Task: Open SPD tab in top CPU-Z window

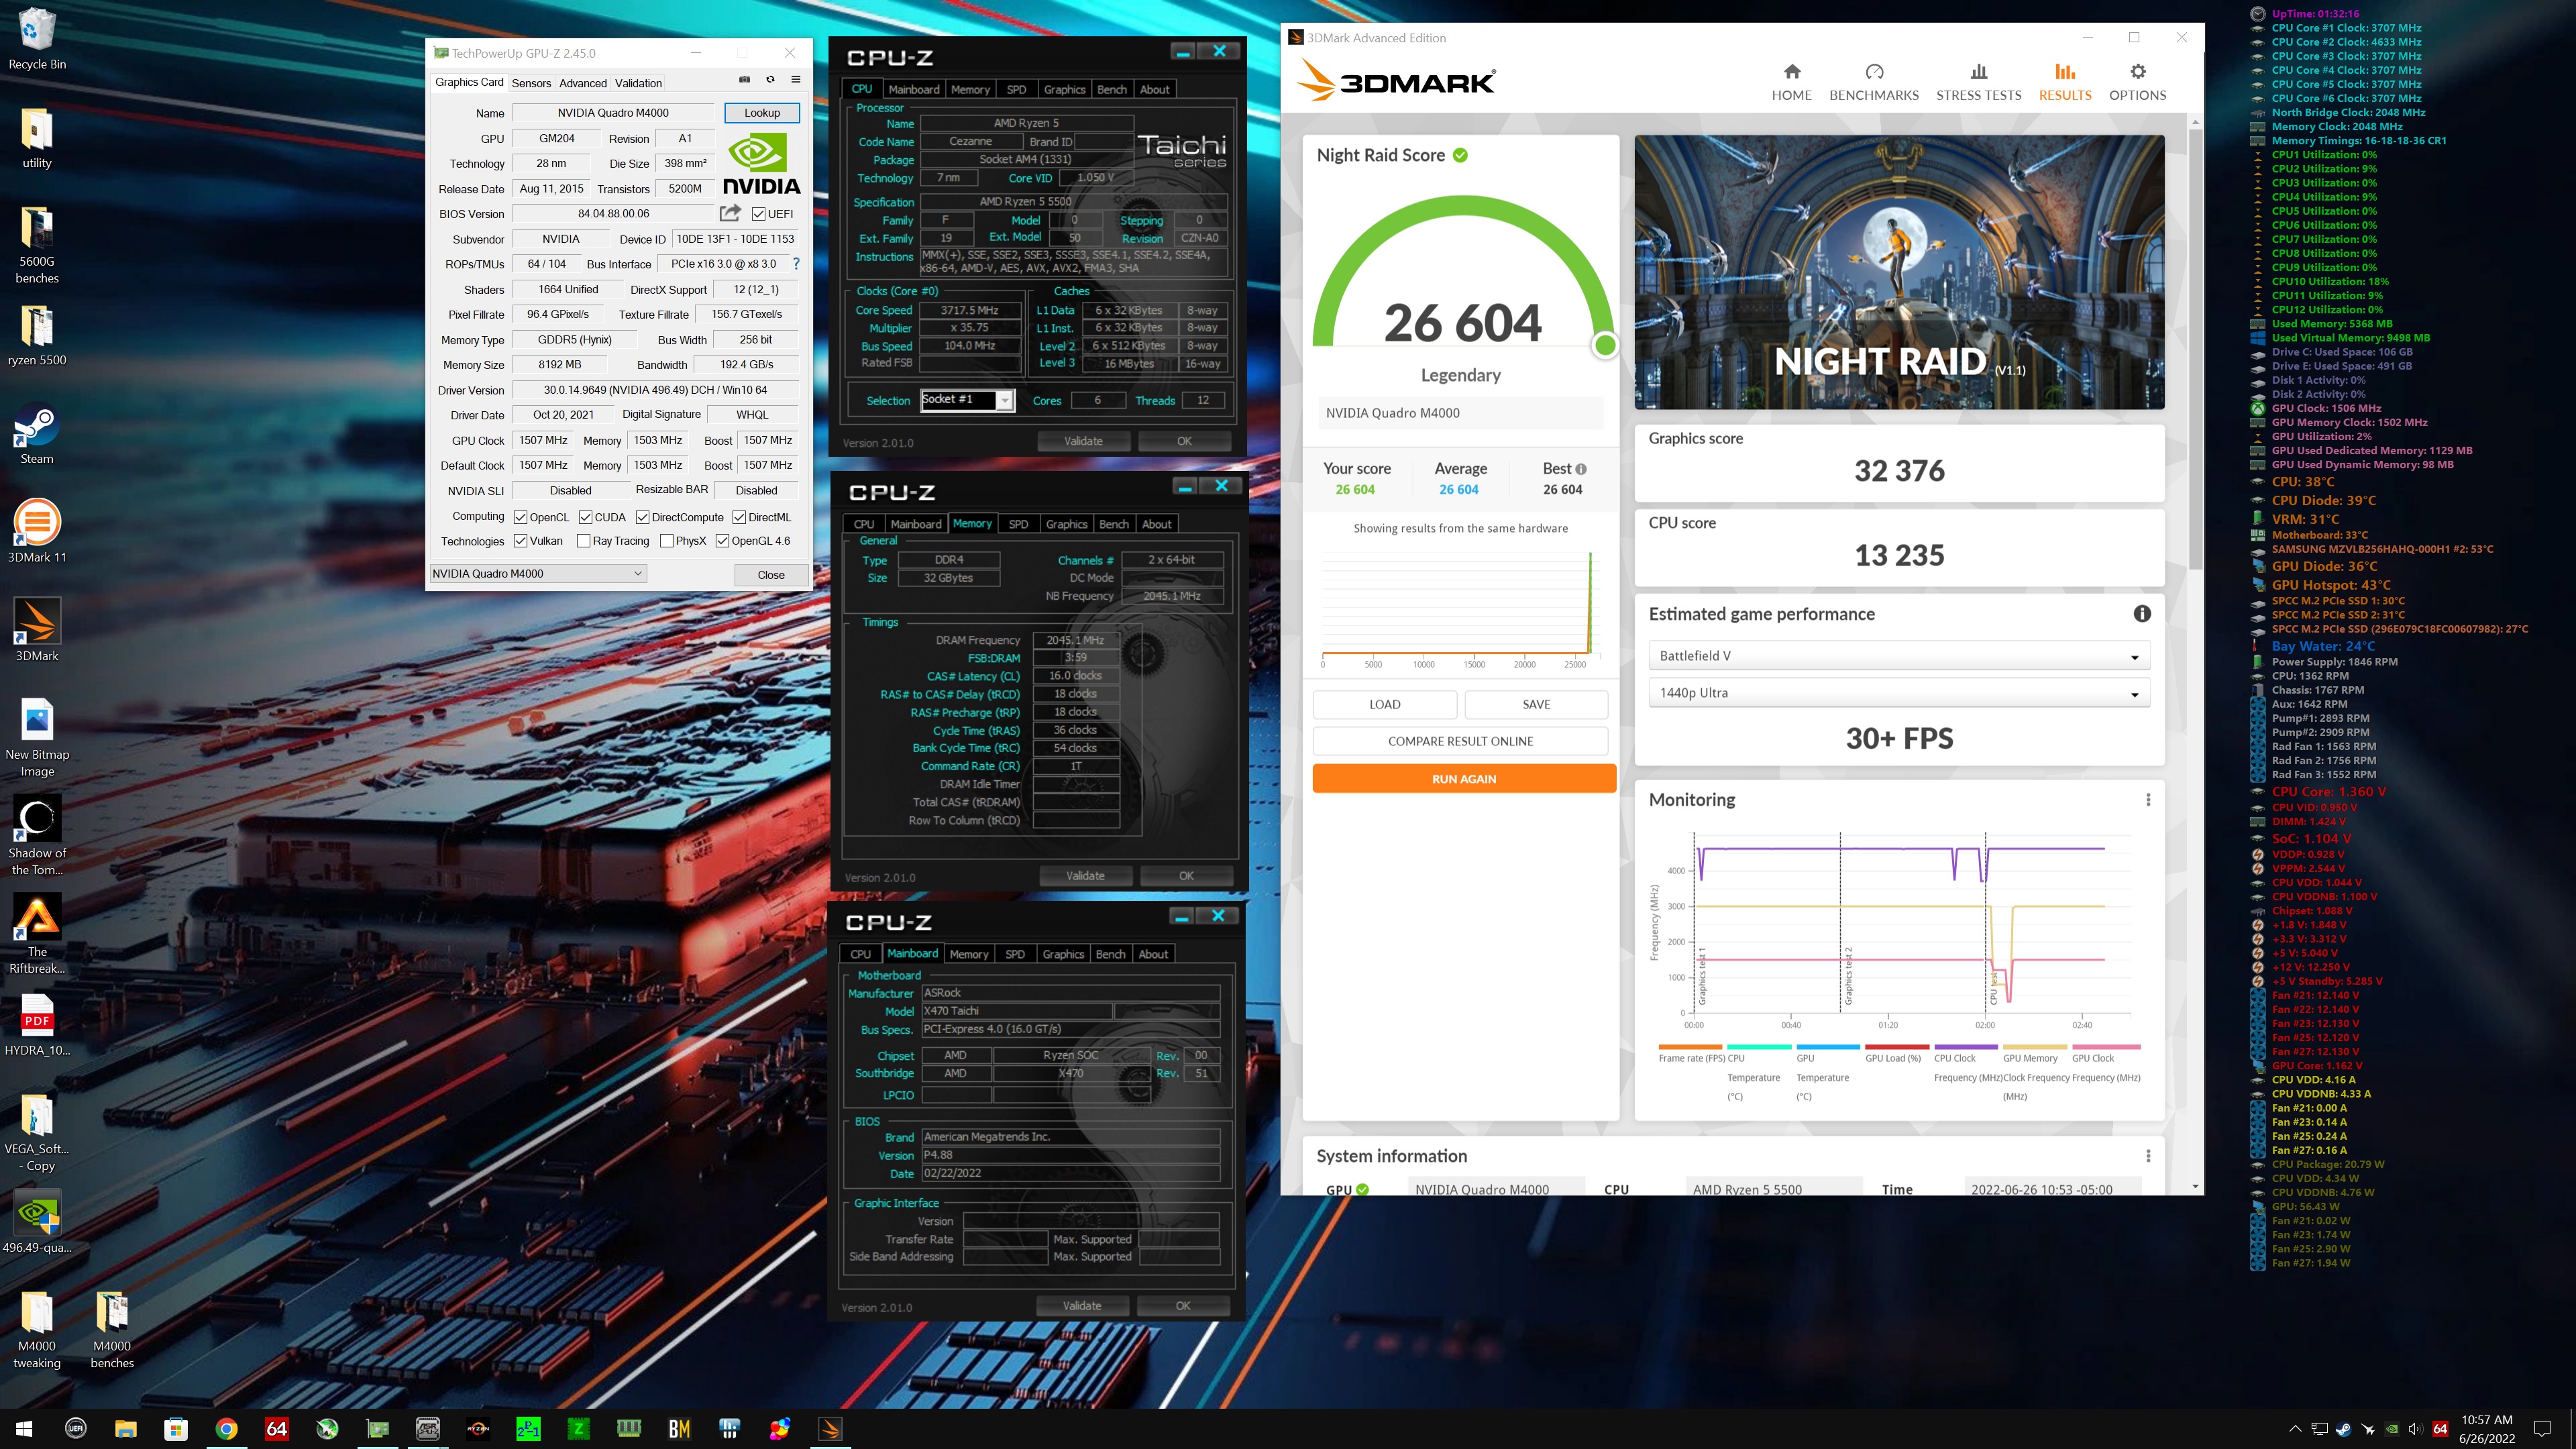Action: [1016, 89]
